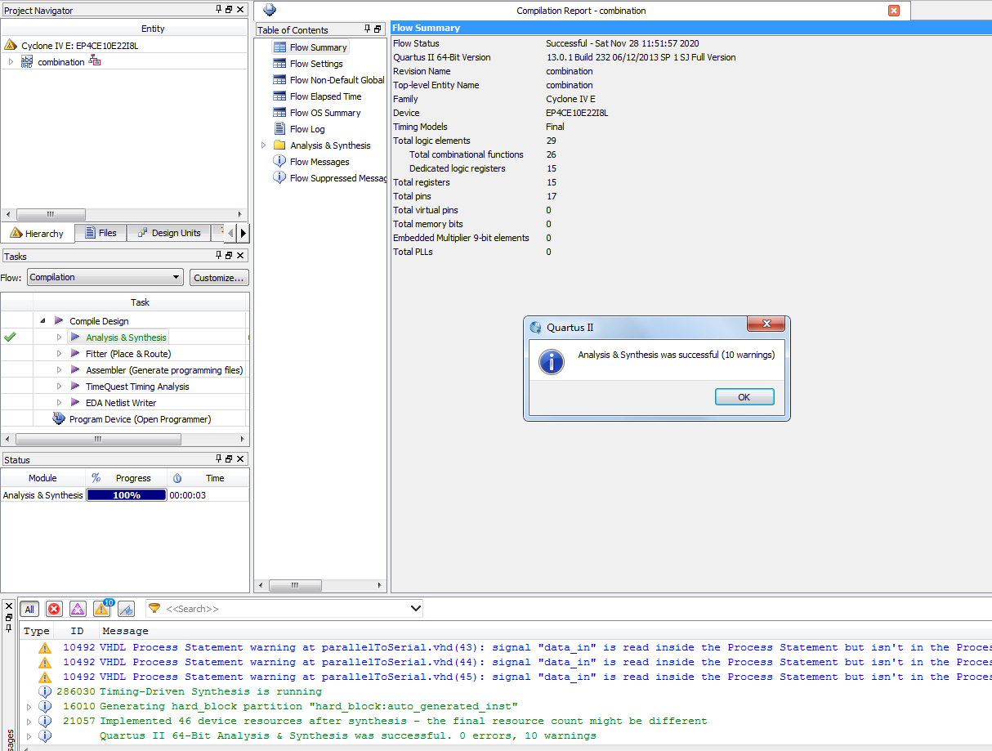Switch to the Files tab
The height and width of the screenshot is (751, 992).
(x=101, y=233)
